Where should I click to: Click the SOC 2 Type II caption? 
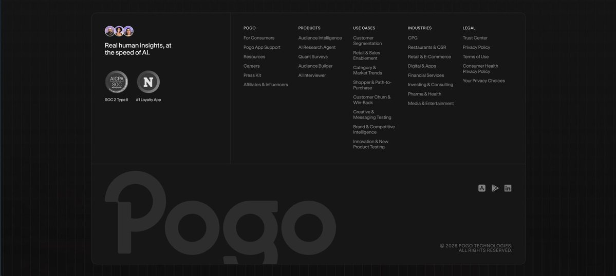tap(116, 100)
